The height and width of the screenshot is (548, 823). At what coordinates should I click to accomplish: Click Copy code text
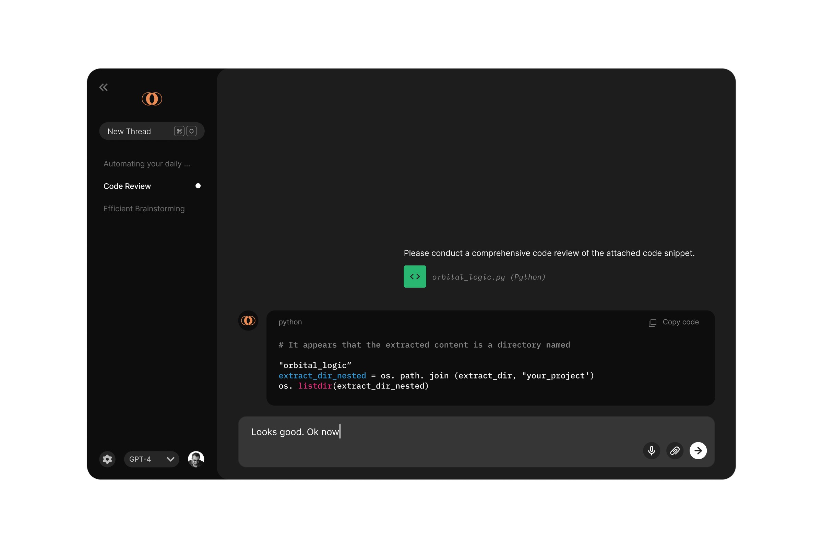tap(680, 322)
